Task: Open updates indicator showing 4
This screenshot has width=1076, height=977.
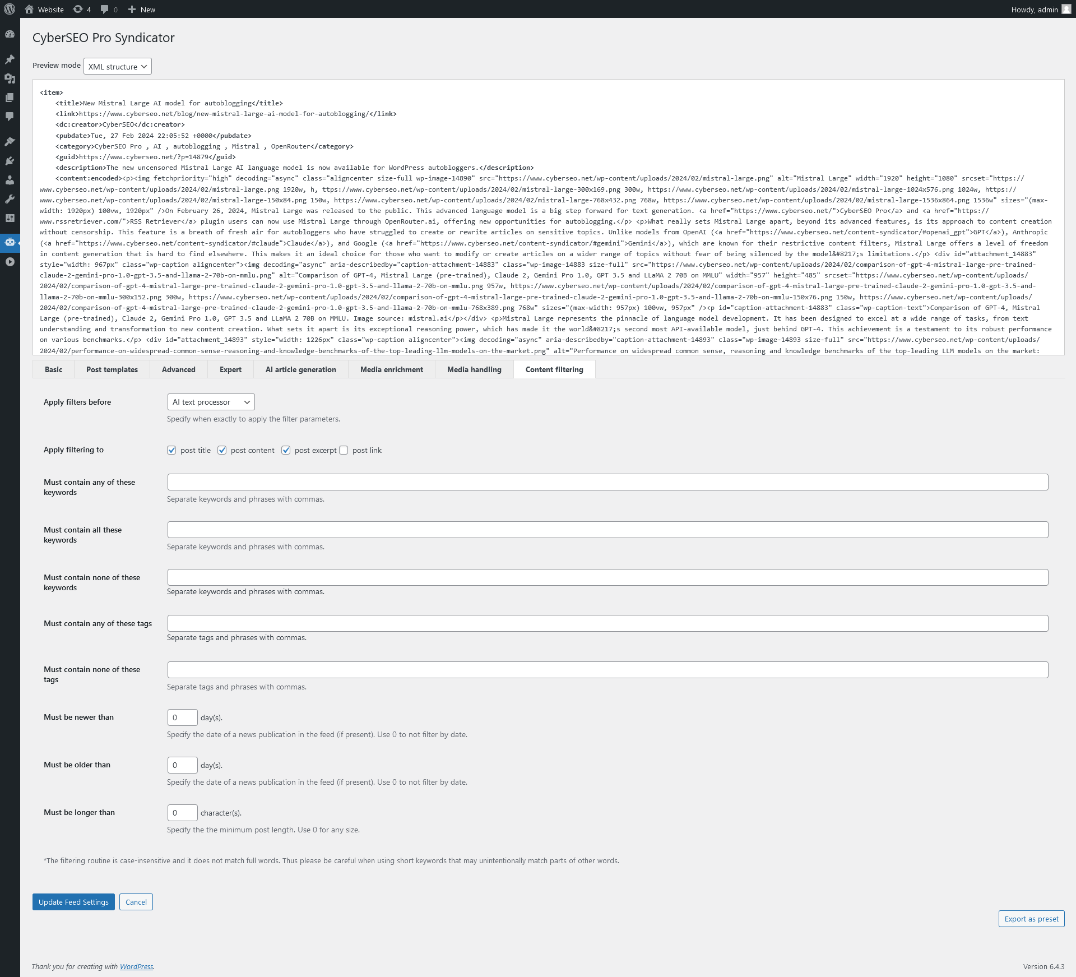Action: pyautogui.click(x=82, y=9)
